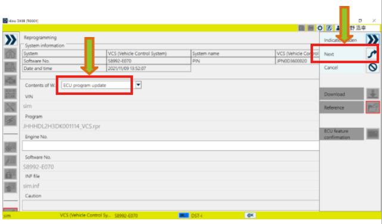Click the Caution text box
Screen dimensions: 382x224
tap(170, 205)
